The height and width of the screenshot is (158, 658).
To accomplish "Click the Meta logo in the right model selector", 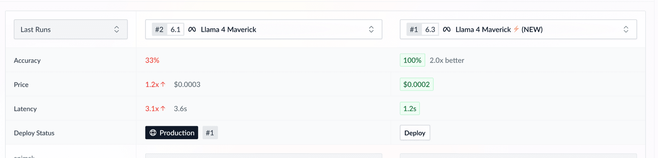I will pos(447,29).
